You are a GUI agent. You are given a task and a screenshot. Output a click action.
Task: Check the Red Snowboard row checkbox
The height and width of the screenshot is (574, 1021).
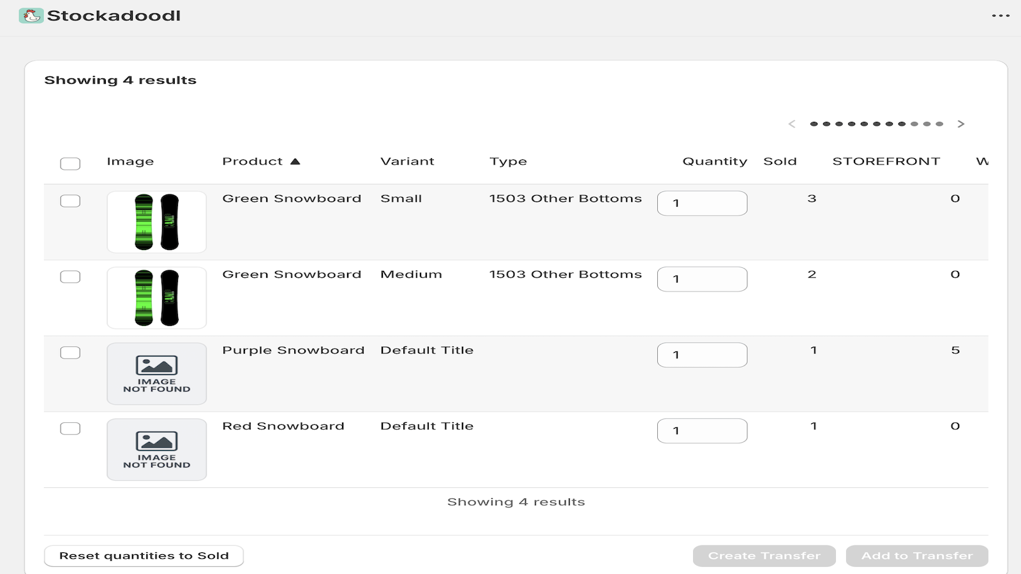[x=70, y=427]
